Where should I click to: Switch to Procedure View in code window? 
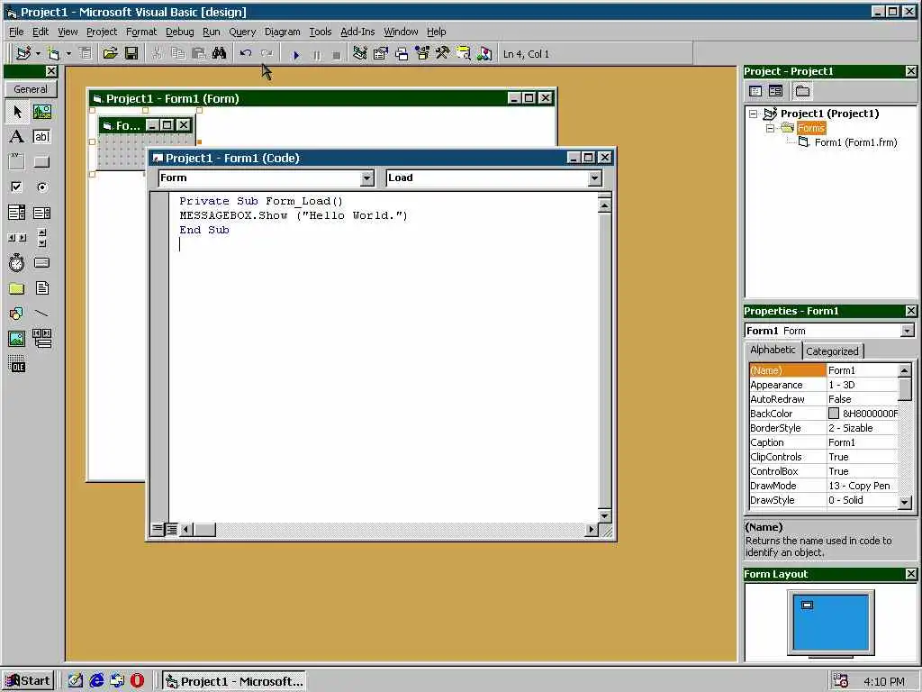[x=157, y=529]
